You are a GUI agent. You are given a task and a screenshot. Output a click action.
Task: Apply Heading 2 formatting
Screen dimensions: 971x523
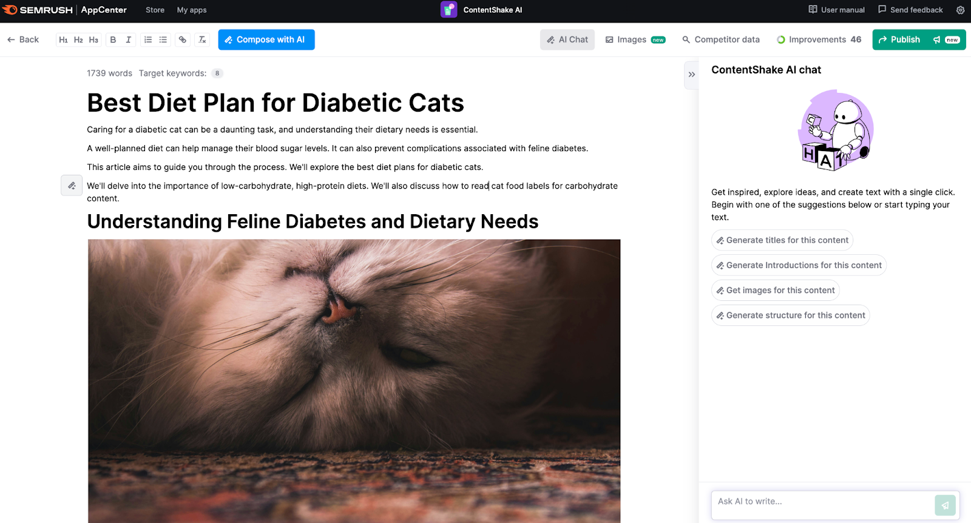tap(78, 40)
